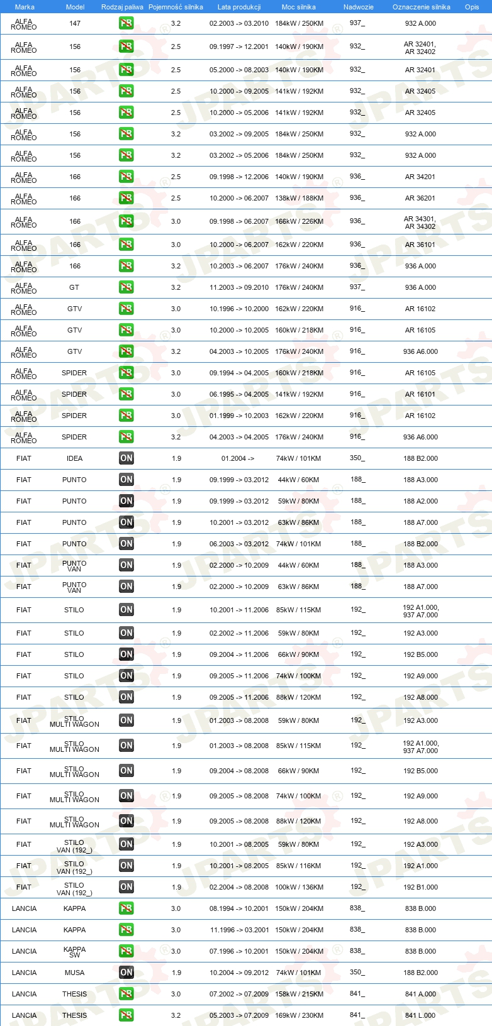492x1026 pixels.
Task: Click the Moc silnika column header
Action: pyautogui.click(x=299, y=7)
